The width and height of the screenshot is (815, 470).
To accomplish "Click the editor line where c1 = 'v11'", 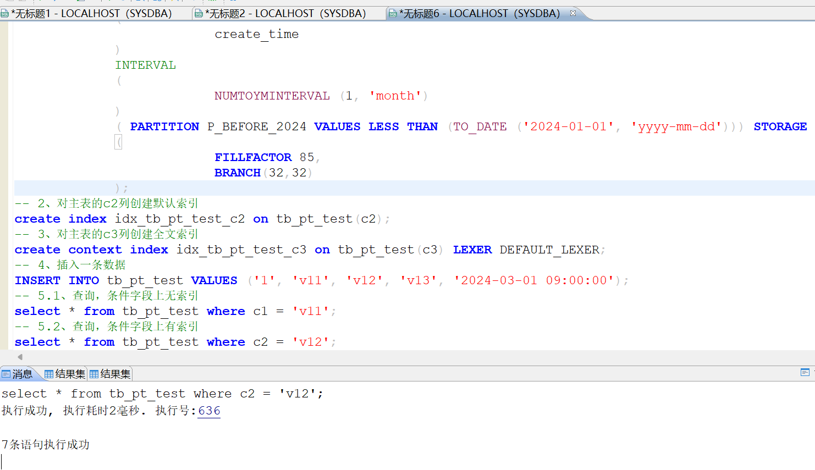I will 175,311.
